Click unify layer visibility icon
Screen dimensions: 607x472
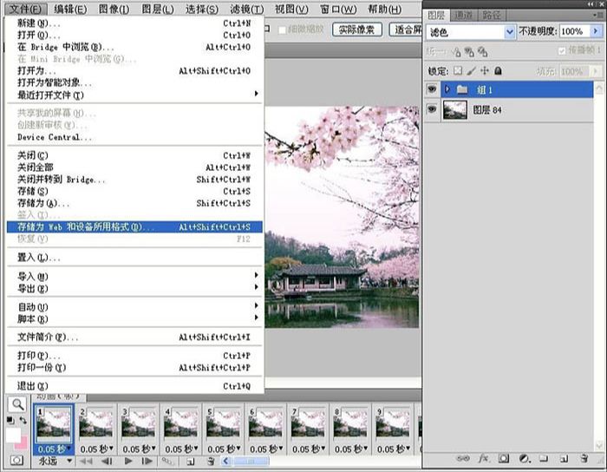[469, 52]
